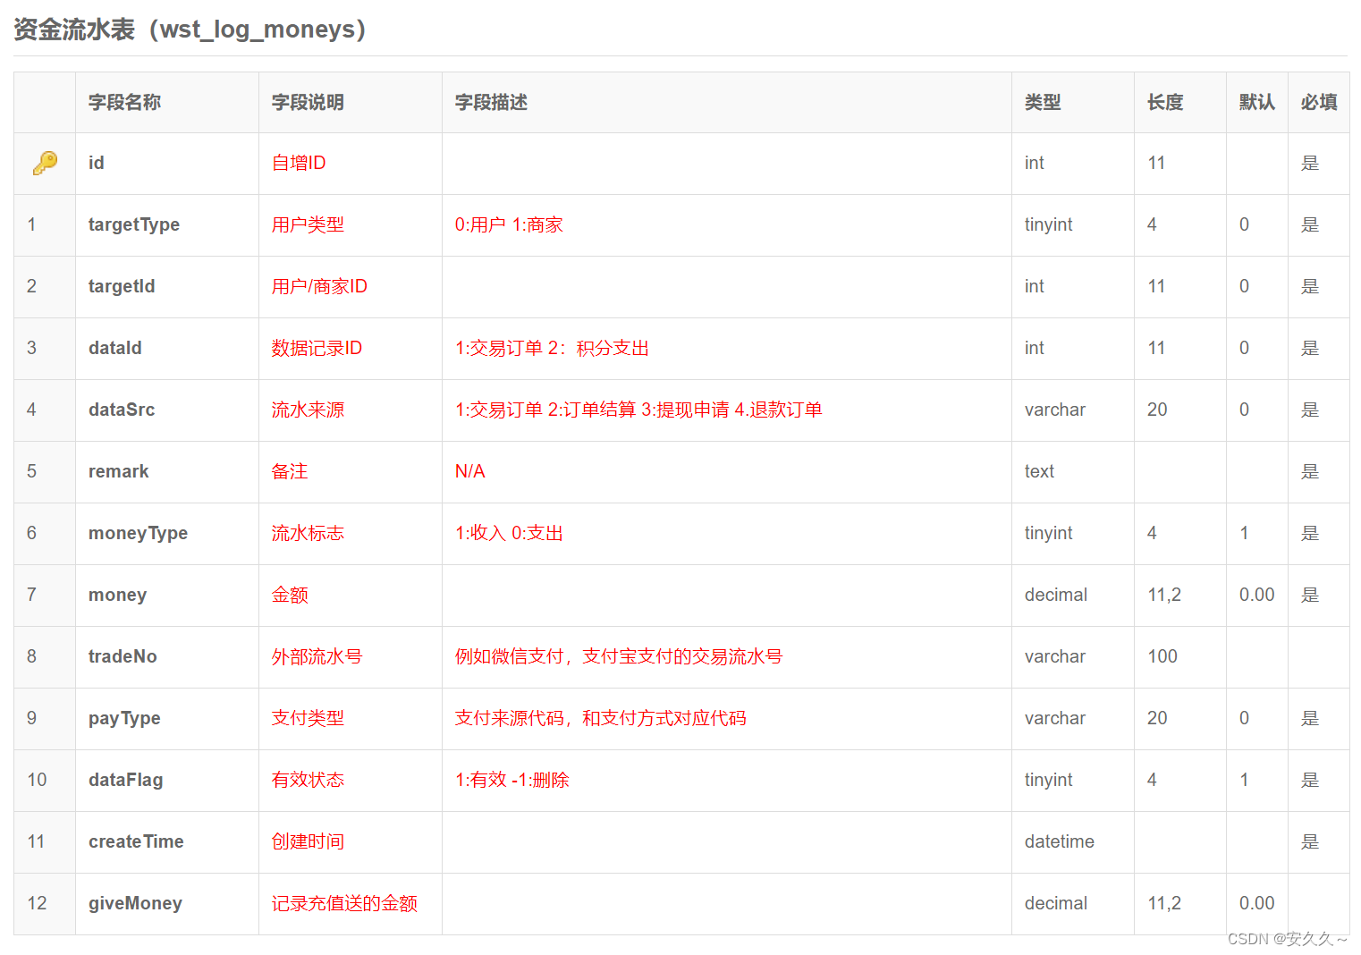Click the text 1:交易订单 2：积分支出
This screenshot has height=955, width=1361.
552,348
